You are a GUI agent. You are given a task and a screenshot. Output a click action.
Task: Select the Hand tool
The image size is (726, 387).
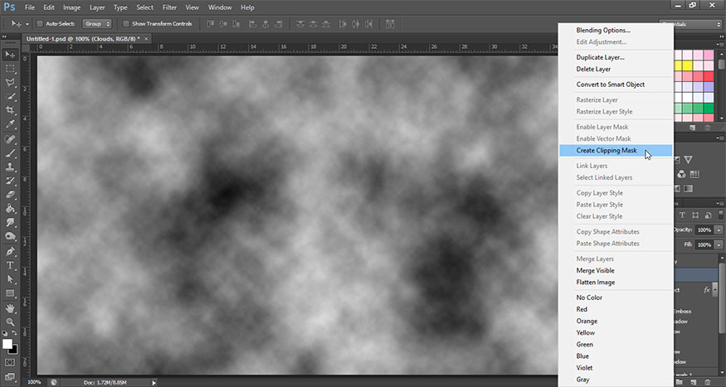coord(11,307)
